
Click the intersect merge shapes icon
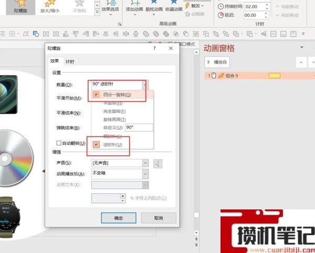(176, 34)
